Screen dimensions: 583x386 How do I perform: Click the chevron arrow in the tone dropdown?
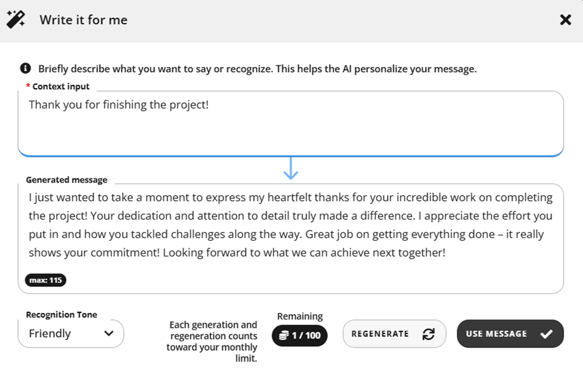coord(109,333)
